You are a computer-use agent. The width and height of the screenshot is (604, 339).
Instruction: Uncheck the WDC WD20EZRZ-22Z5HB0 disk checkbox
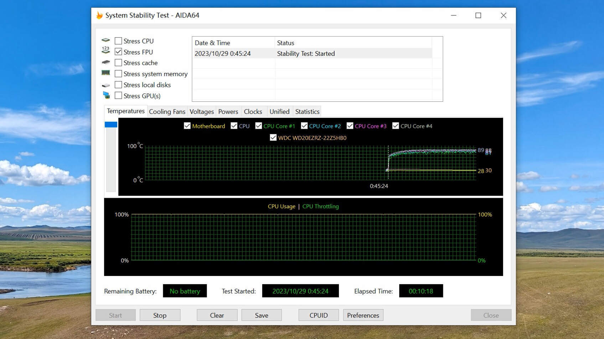click(273, 137)
